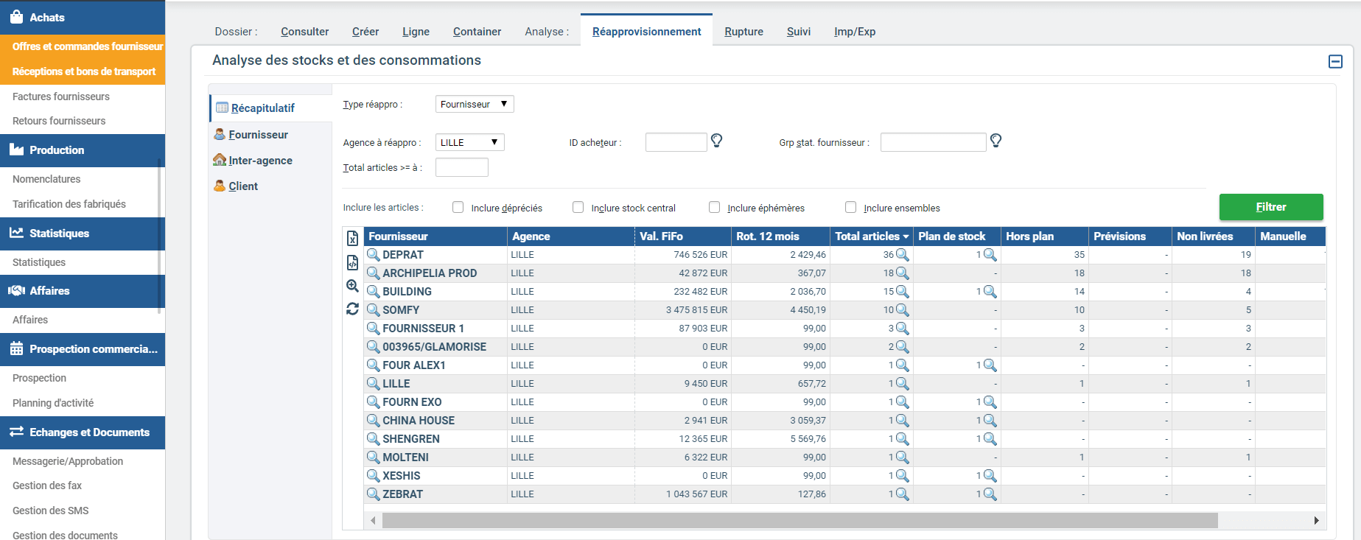Switch to the Rupture tab
Viewport: 1361px width, 540px height.
click(744, 32)
